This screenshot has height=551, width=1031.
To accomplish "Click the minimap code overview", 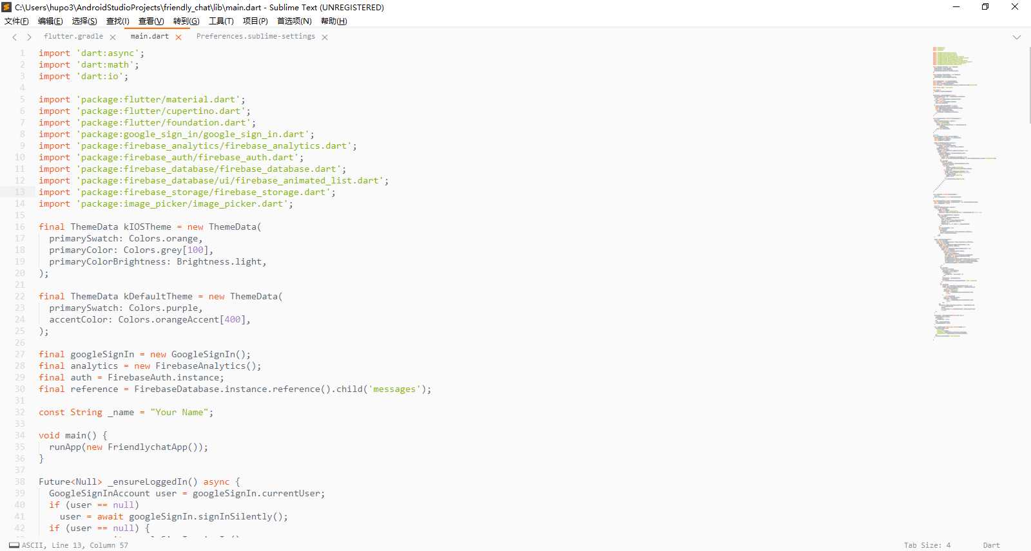I will coord(963,193).
